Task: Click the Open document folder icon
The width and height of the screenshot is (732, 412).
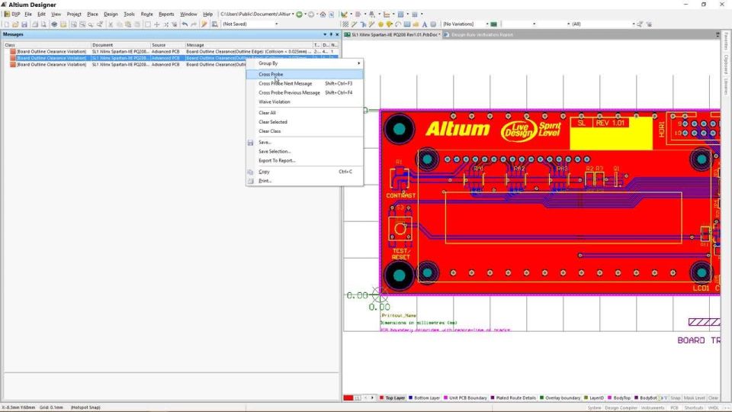Action: (15, 24)
